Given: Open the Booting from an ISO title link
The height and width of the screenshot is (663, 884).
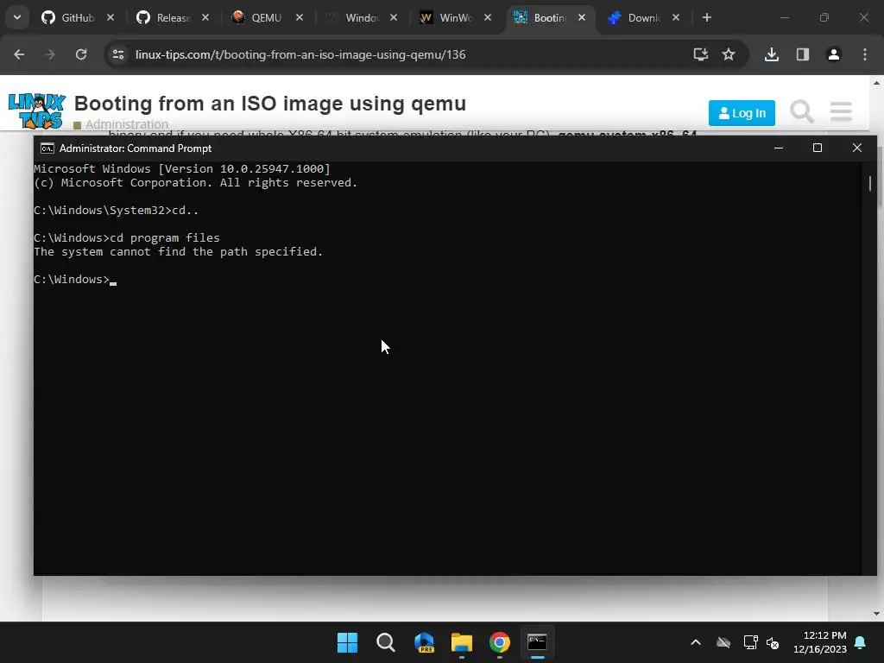Looking at the screenshot, I should tap(270, 104).
